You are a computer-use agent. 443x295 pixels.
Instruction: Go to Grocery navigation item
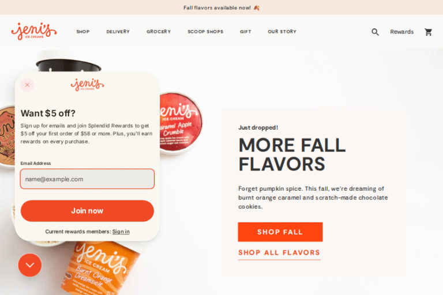click(159, 32)
